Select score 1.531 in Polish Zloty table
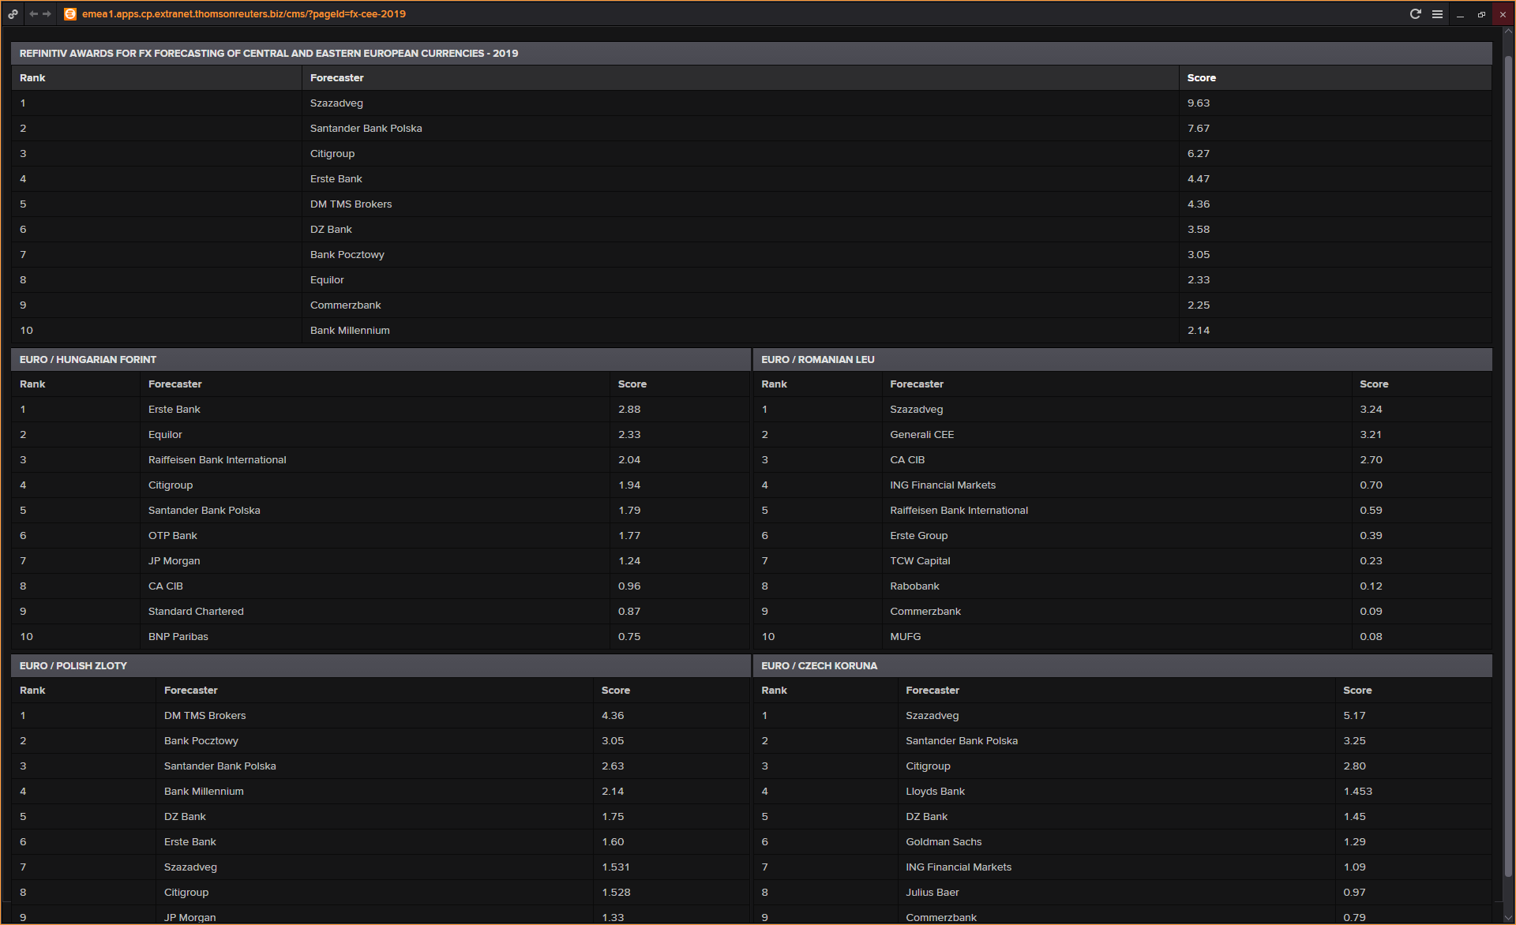Screen dimensions: 1516x925 [x=616, y=867]
